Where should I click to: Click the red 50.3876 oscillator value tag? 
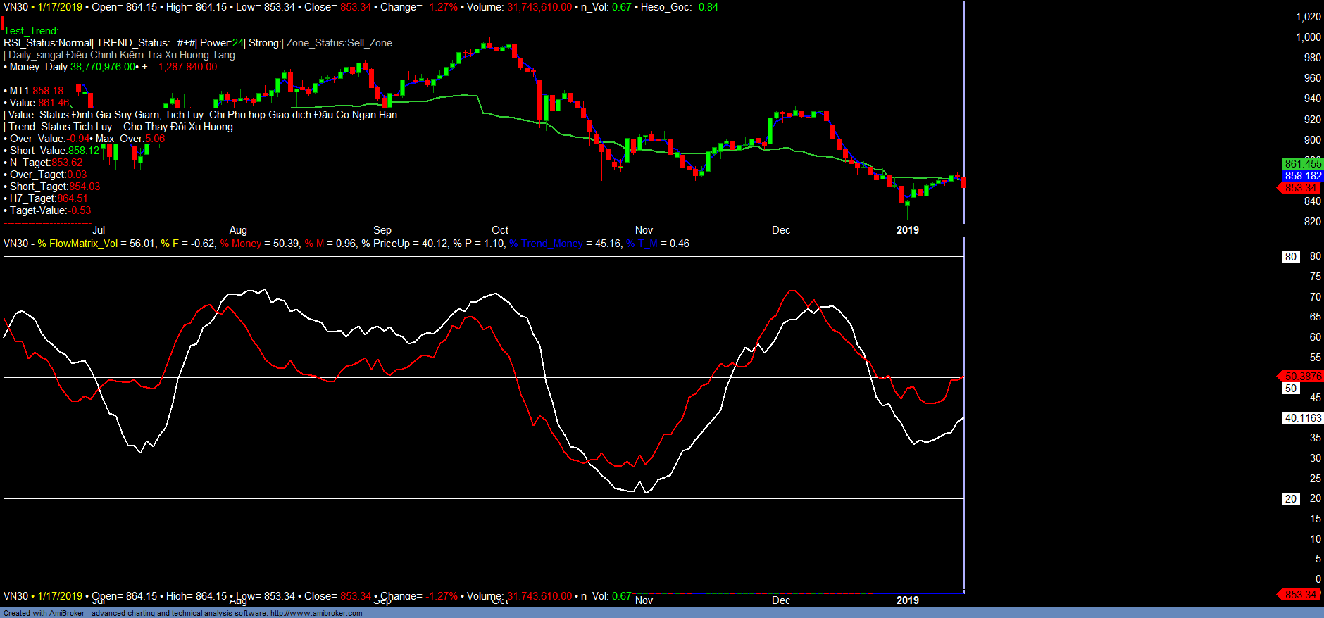pos(1301,377)
